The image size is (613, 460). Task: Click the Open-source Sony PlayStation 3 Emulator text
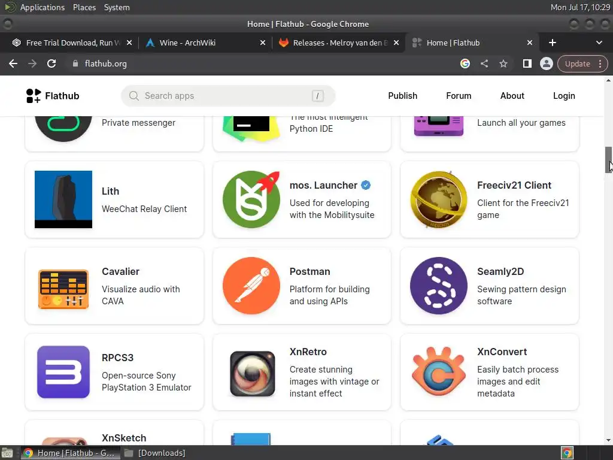pos(146,382)
